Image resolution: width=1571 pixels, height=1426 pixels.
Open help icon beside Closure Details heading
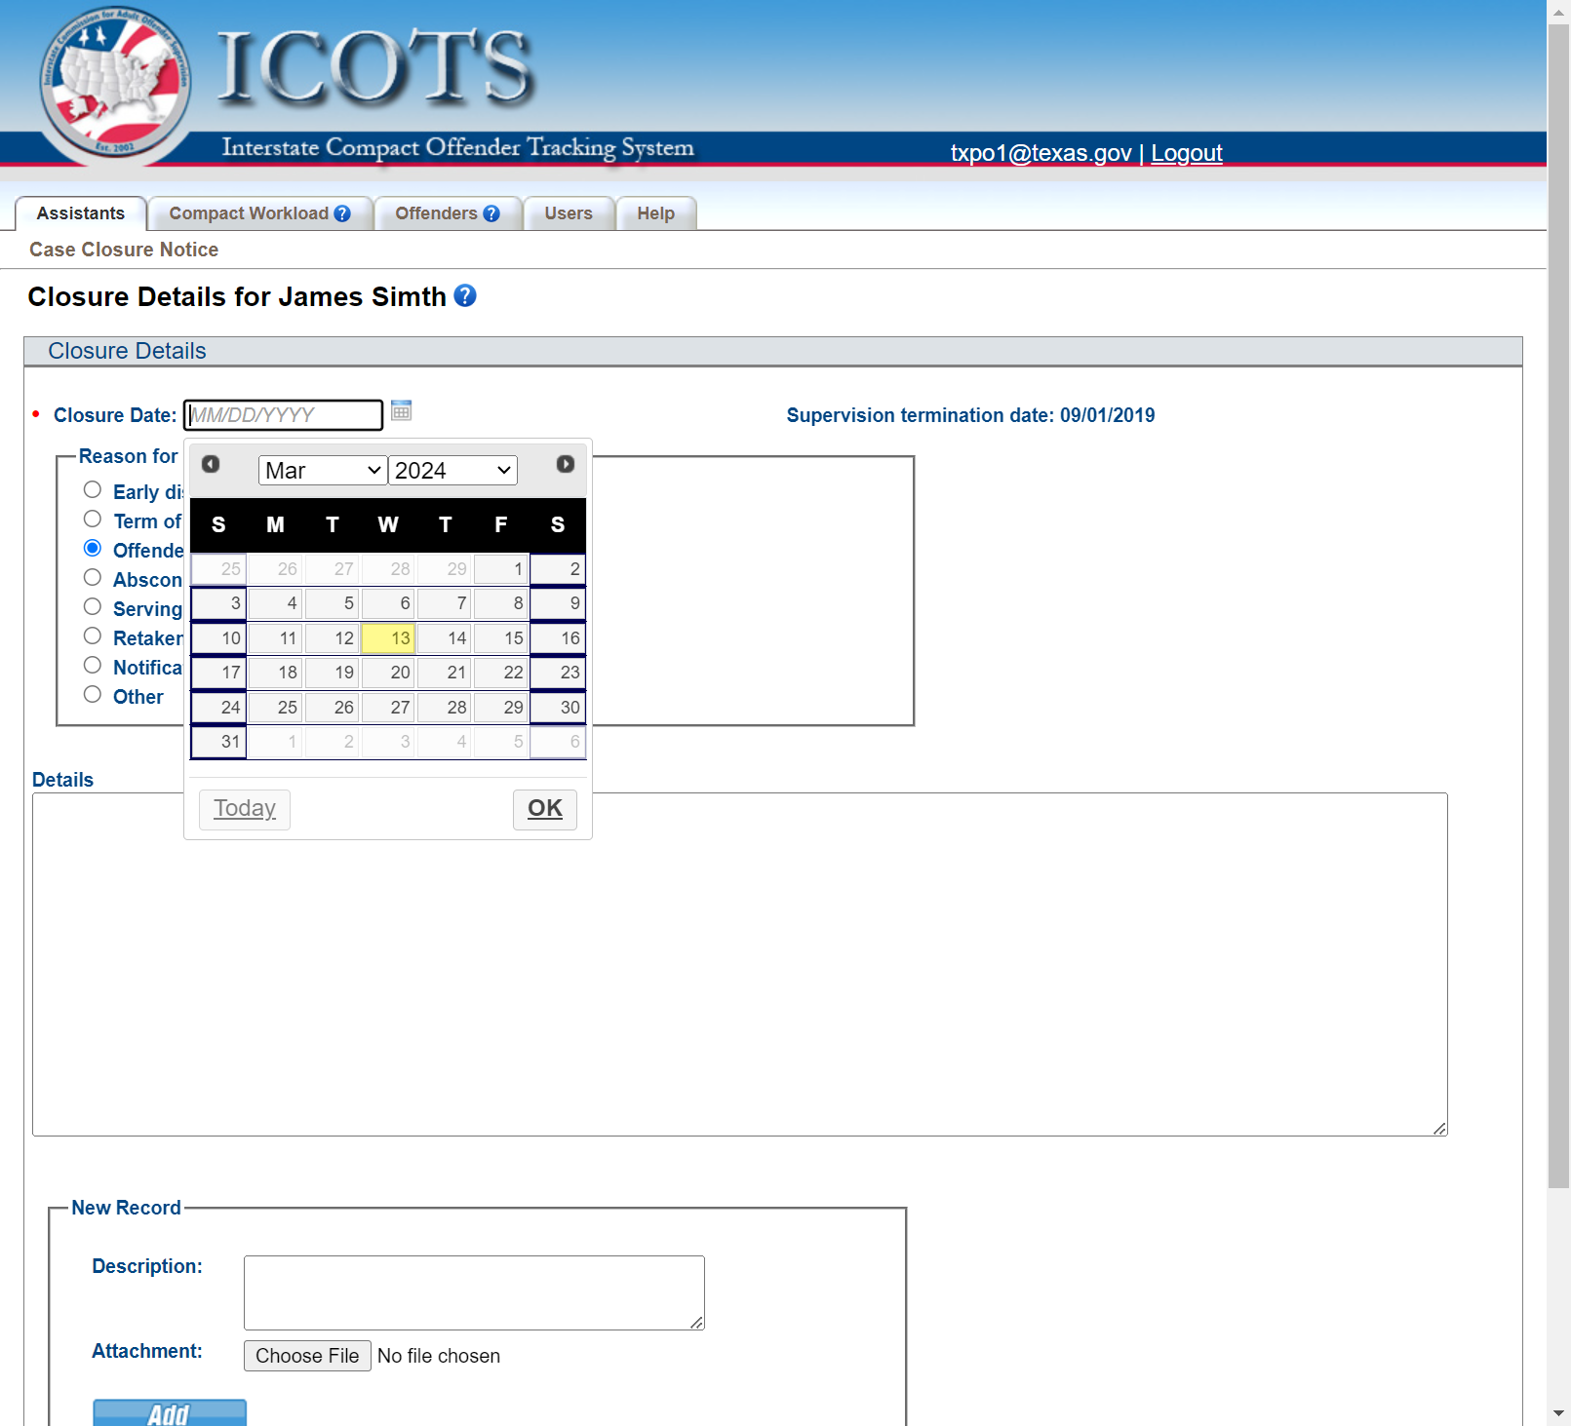coord(465,295)
